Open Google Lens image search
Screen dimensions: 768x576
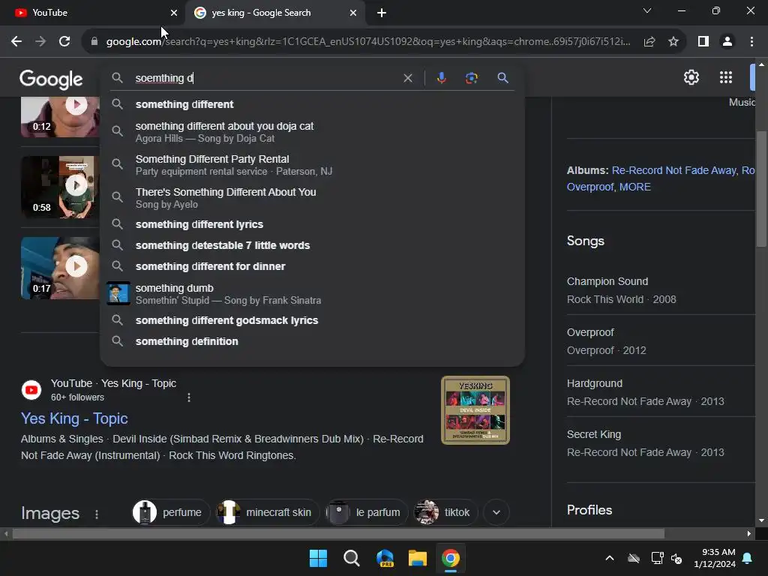click(471, 78)
